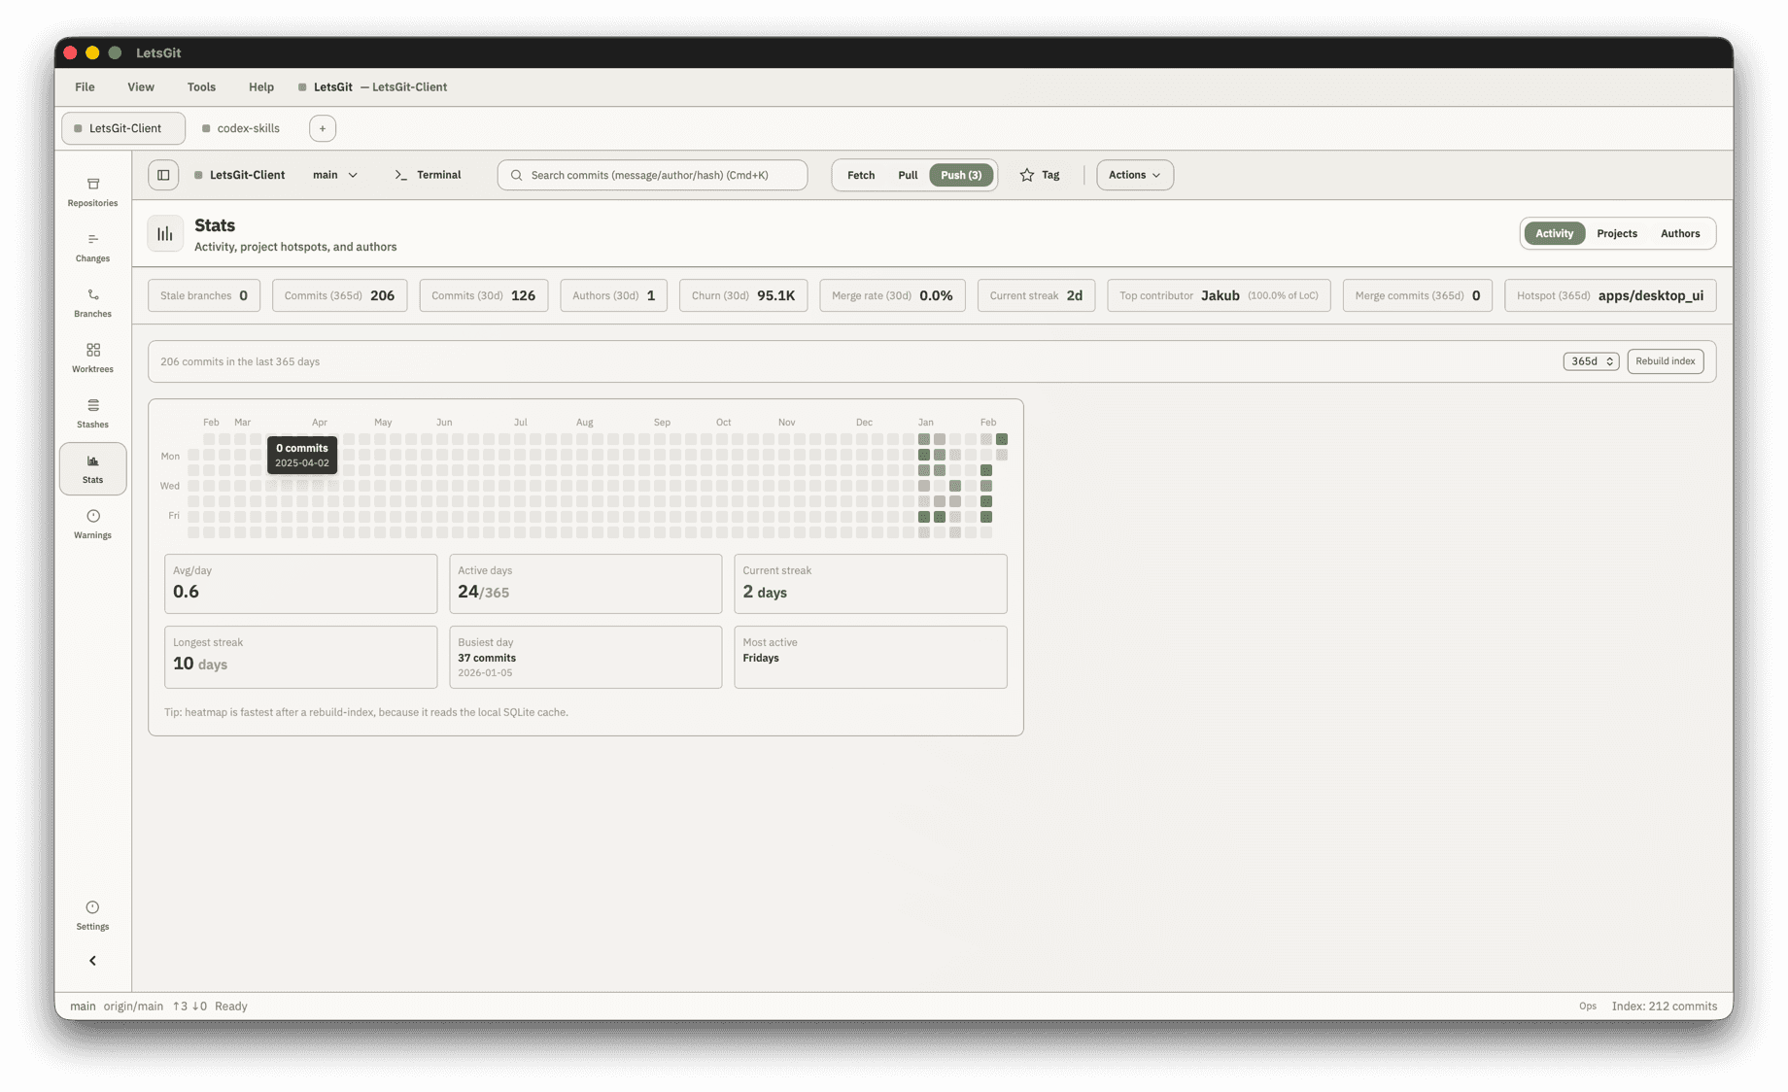Image resolution: width=1788 pixels, height=1092 pixels.
Task: Open the main branch switcher
Action: [x=334, y=175]
